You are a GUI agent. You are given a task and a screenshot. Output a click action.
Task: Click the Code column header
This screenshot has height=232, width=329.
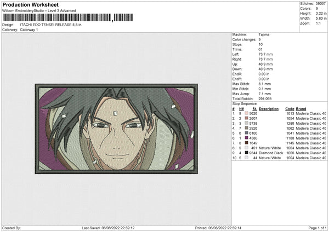(290, 109)
